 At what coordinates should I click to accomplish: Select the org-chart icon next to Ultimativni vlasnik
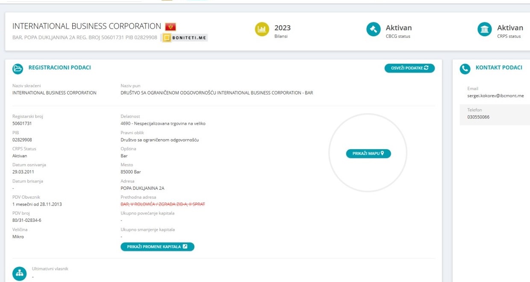(19, 272)
